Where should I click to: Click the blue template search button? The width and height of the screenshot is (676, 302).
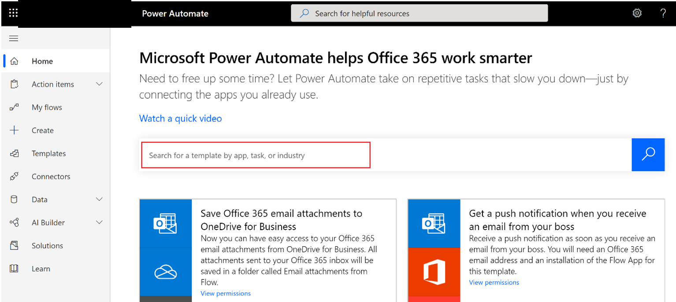(x=648, y=155)
